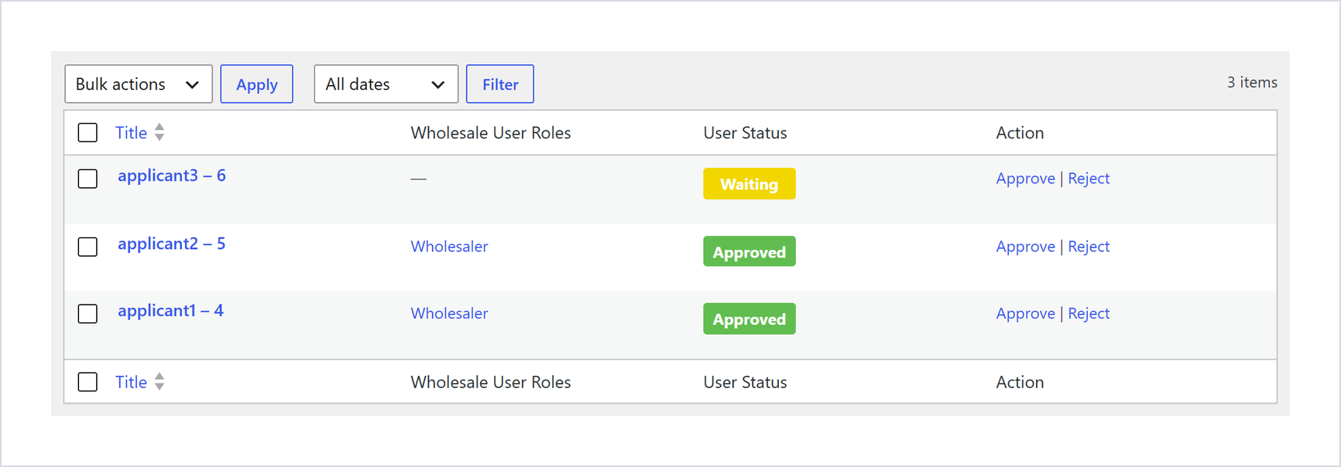Open applicant1 – 4 entry
1341x467 pixels.
[170, 311]
